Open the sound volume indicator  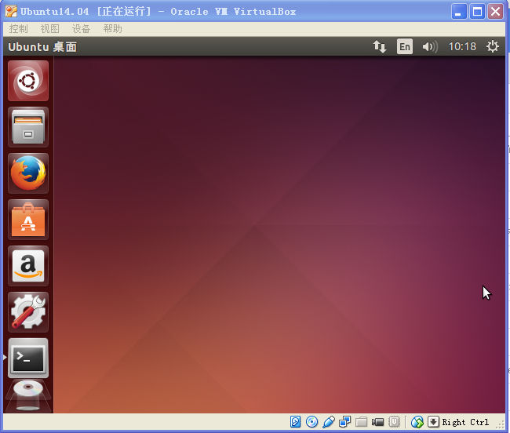coord(430,47)
